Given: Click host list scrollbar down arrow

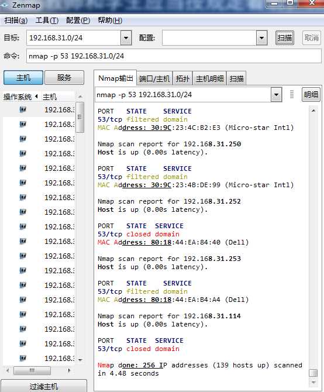Looking at the screenshot, I should click(80, 360).
